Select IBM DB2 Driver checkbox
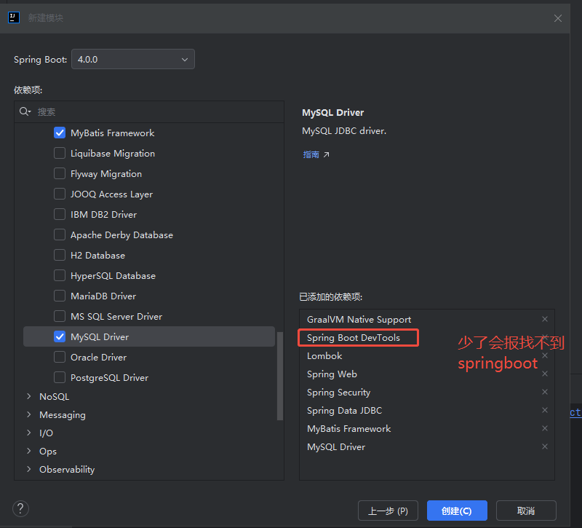 click(60, 214)
